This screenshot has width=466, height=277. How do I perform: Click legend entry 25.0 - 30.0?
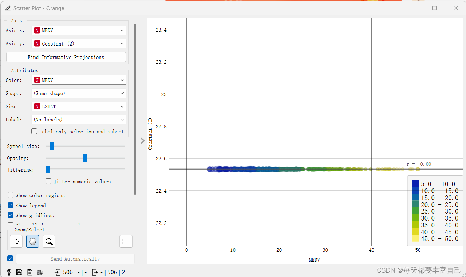(x=439, y=211)
